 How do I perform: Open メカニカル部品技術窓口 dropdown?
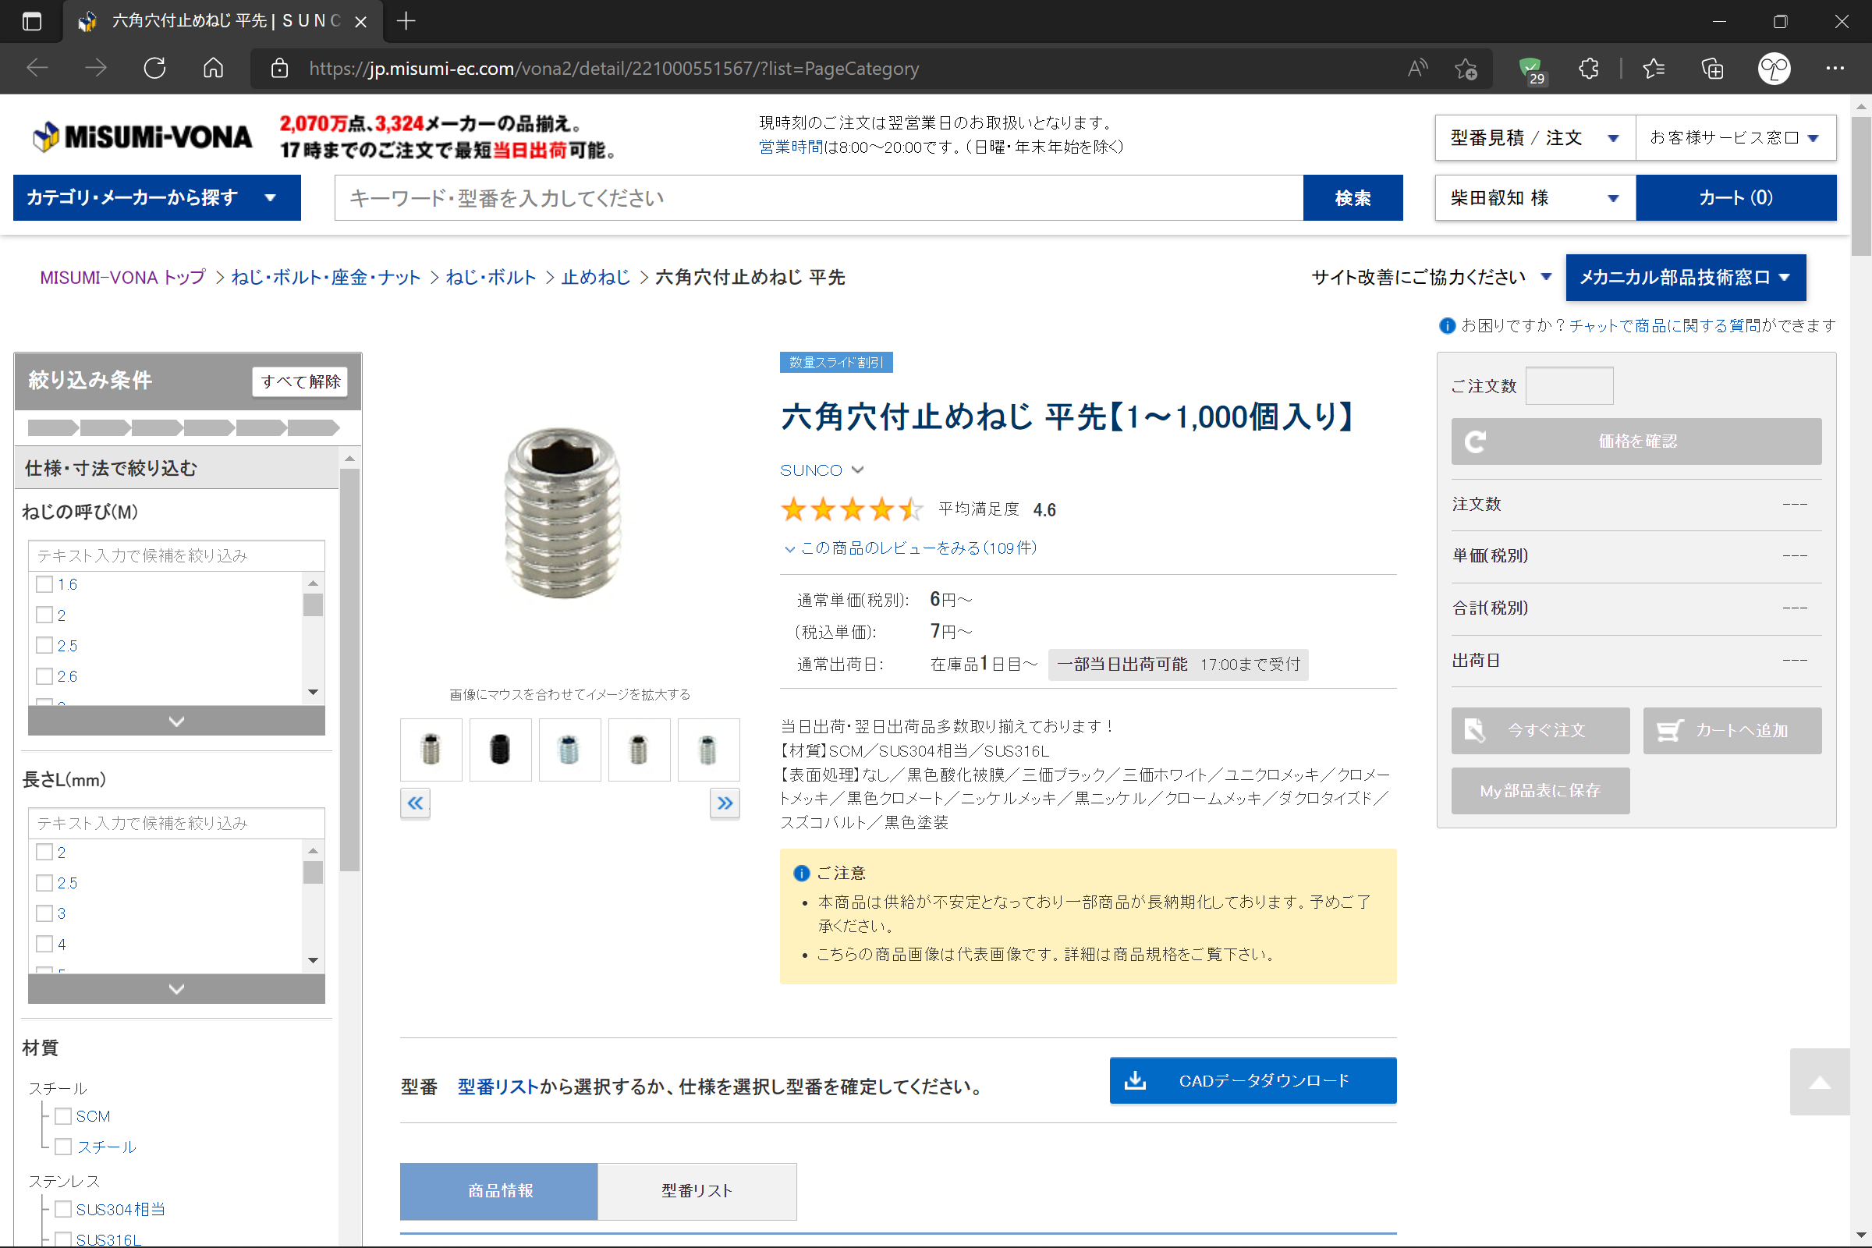(x=1685, y=277)
